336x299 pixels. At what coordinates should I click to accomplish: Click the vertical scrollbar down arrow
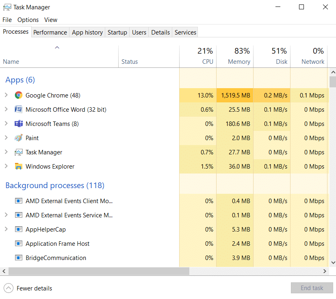(333, 263)
